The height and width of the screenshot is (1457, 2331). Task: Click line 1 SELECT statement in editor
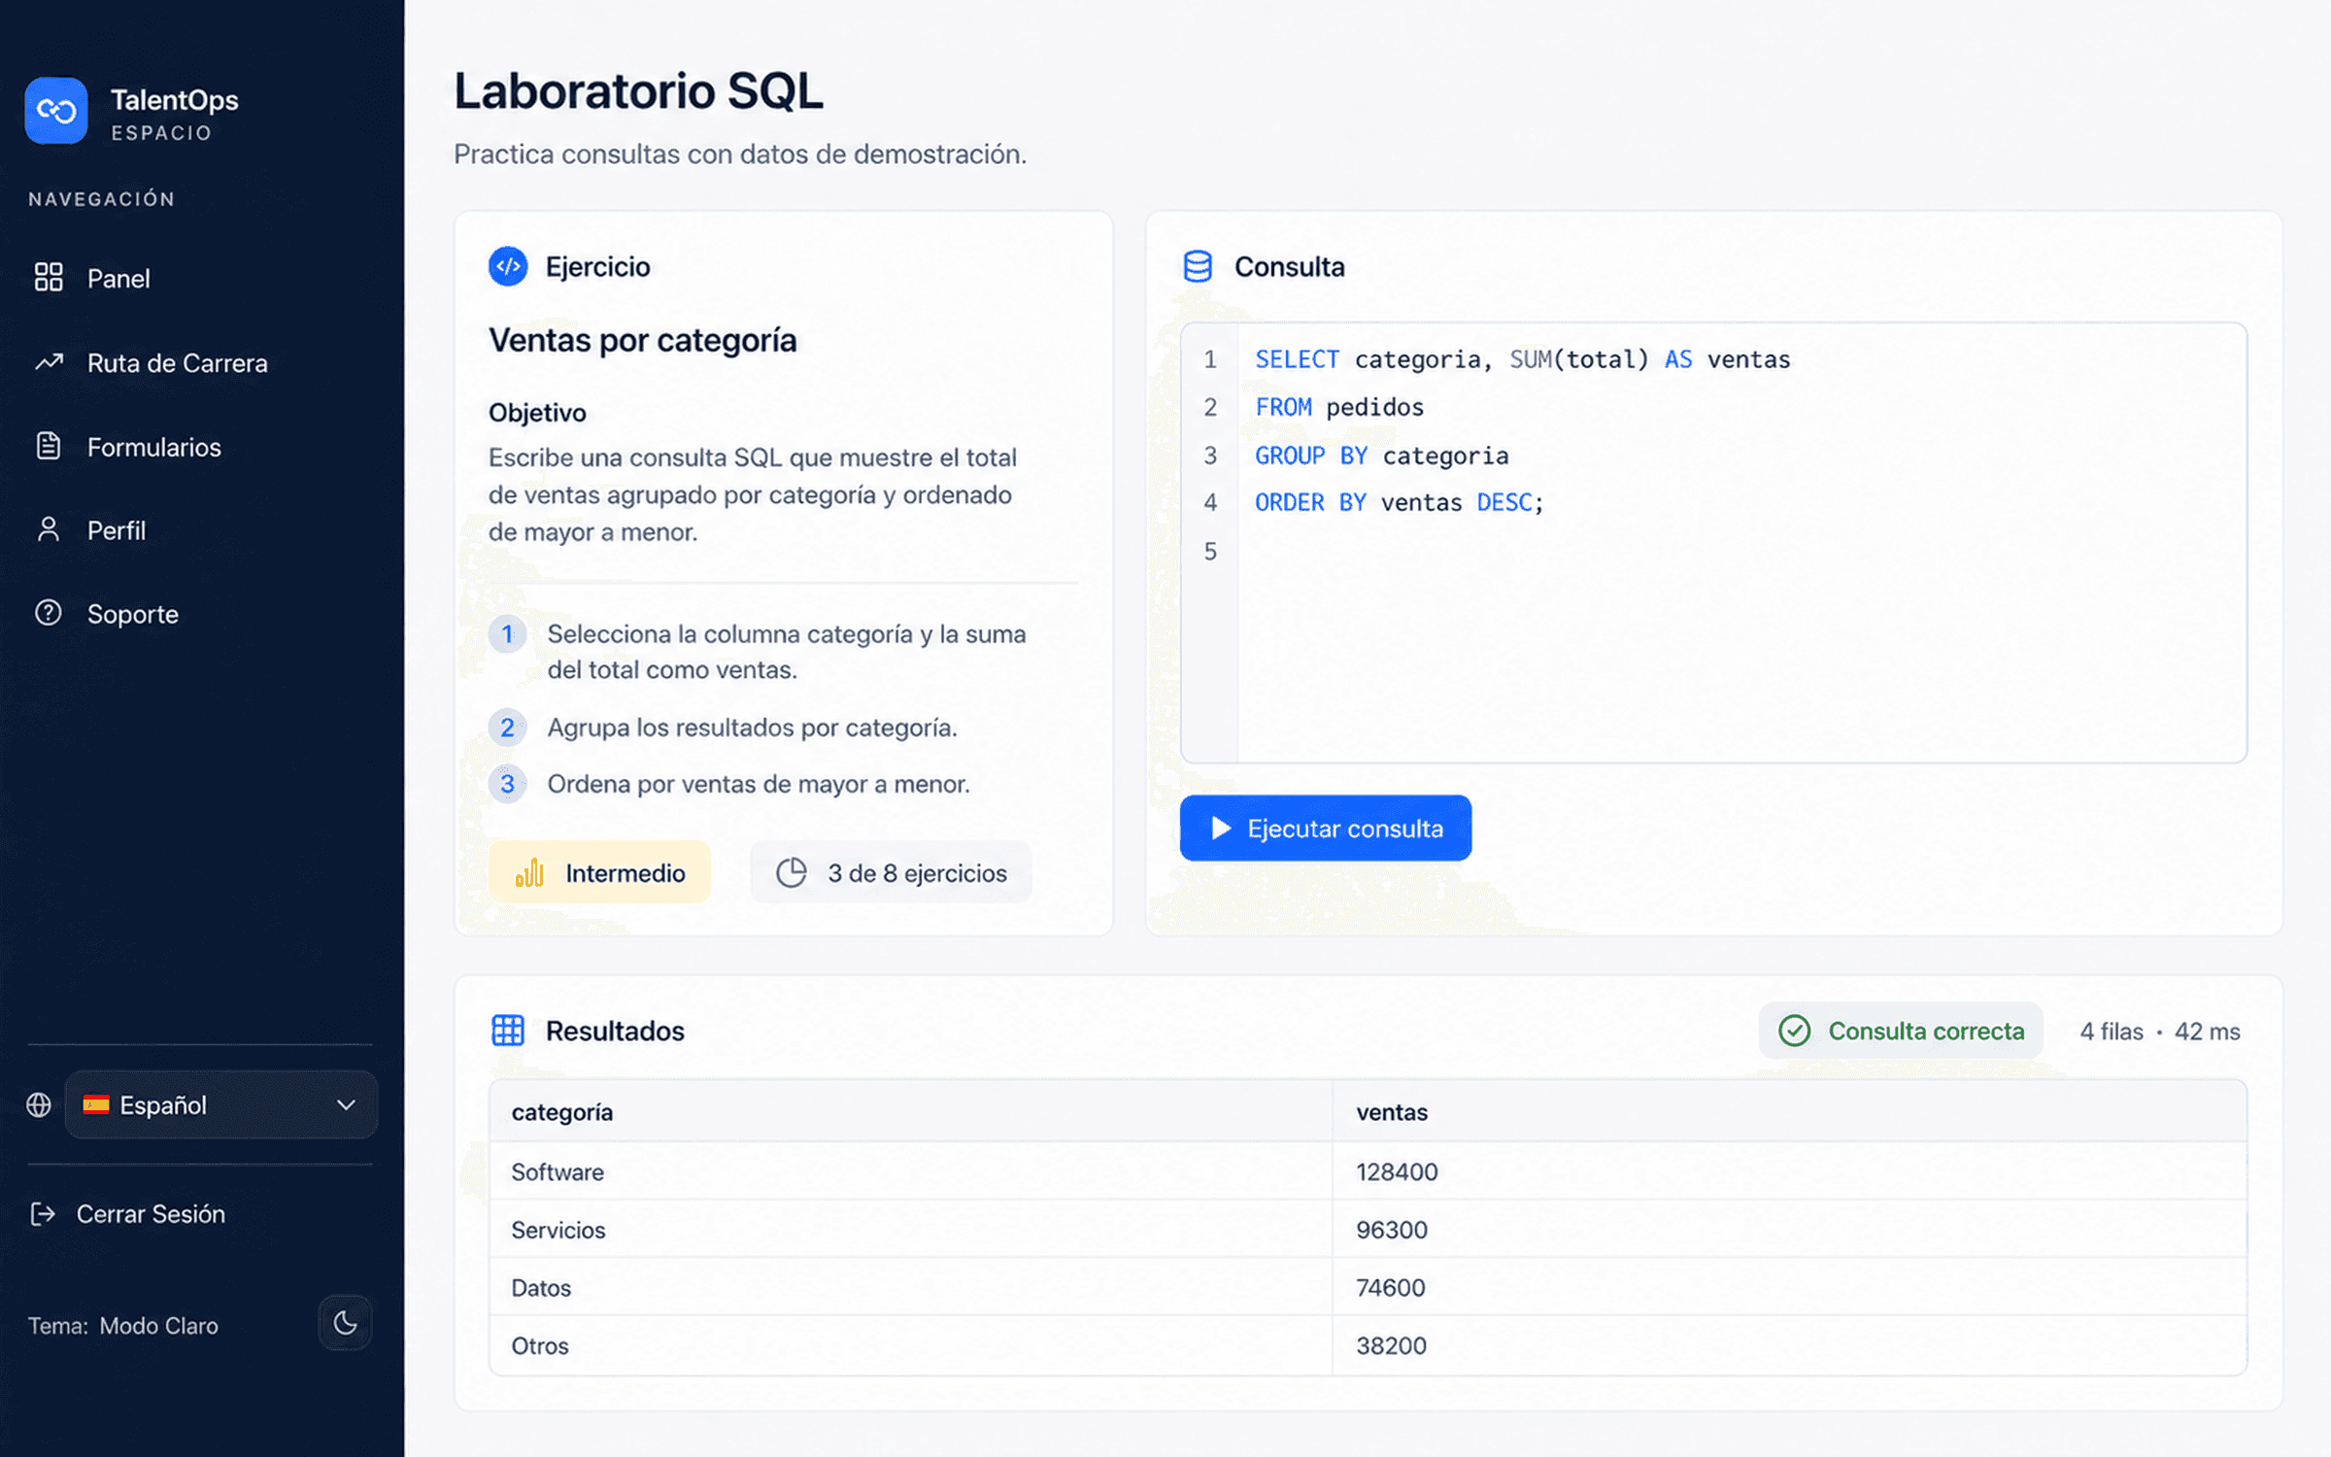click(1522, 359)
